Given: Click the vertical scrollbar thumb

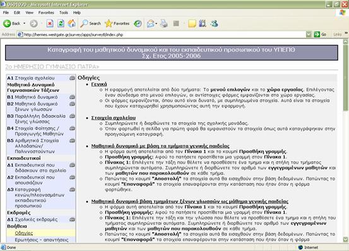Looking at the screenshot, I should point(345,77).
